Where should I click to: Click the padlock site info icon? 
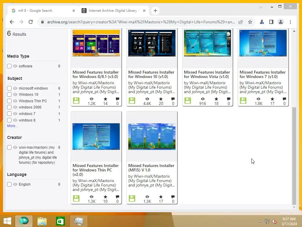(42, 22)
